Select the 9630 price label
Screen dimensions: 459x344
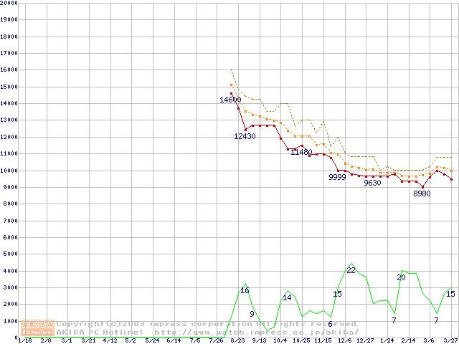[x=372, y=183]
